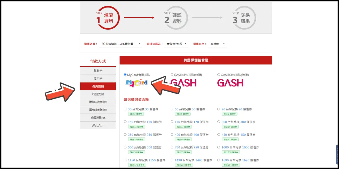Screen dimensions: 339x169
Task: Tick the 1150 台幣 radio option
Action: [125, 160]
